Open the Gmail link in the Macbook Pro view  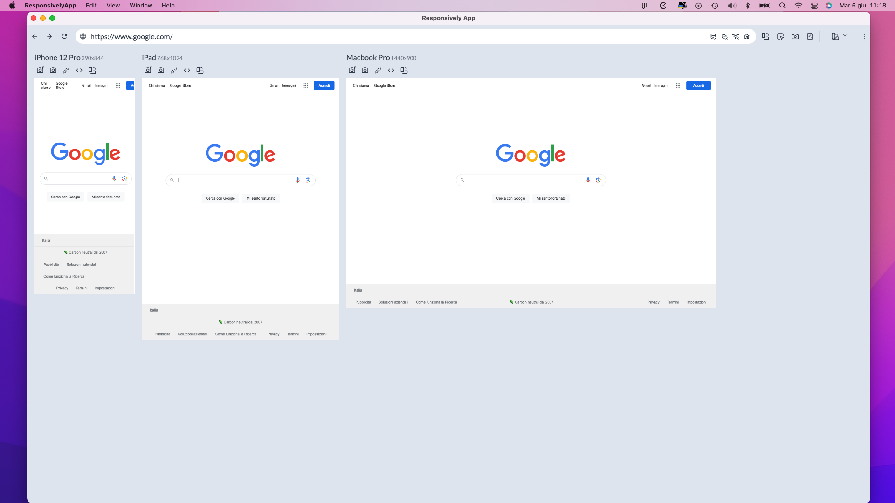(x=646, y=86)
